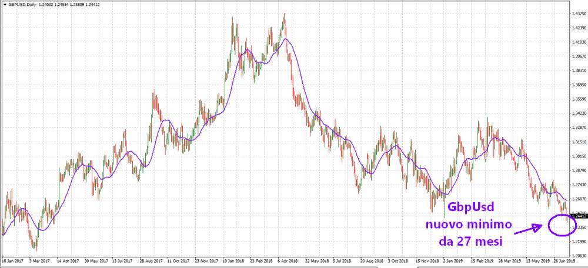
Task: Click the 'nuovo minimo' annotation text line
Action: (x=473, y=225)
